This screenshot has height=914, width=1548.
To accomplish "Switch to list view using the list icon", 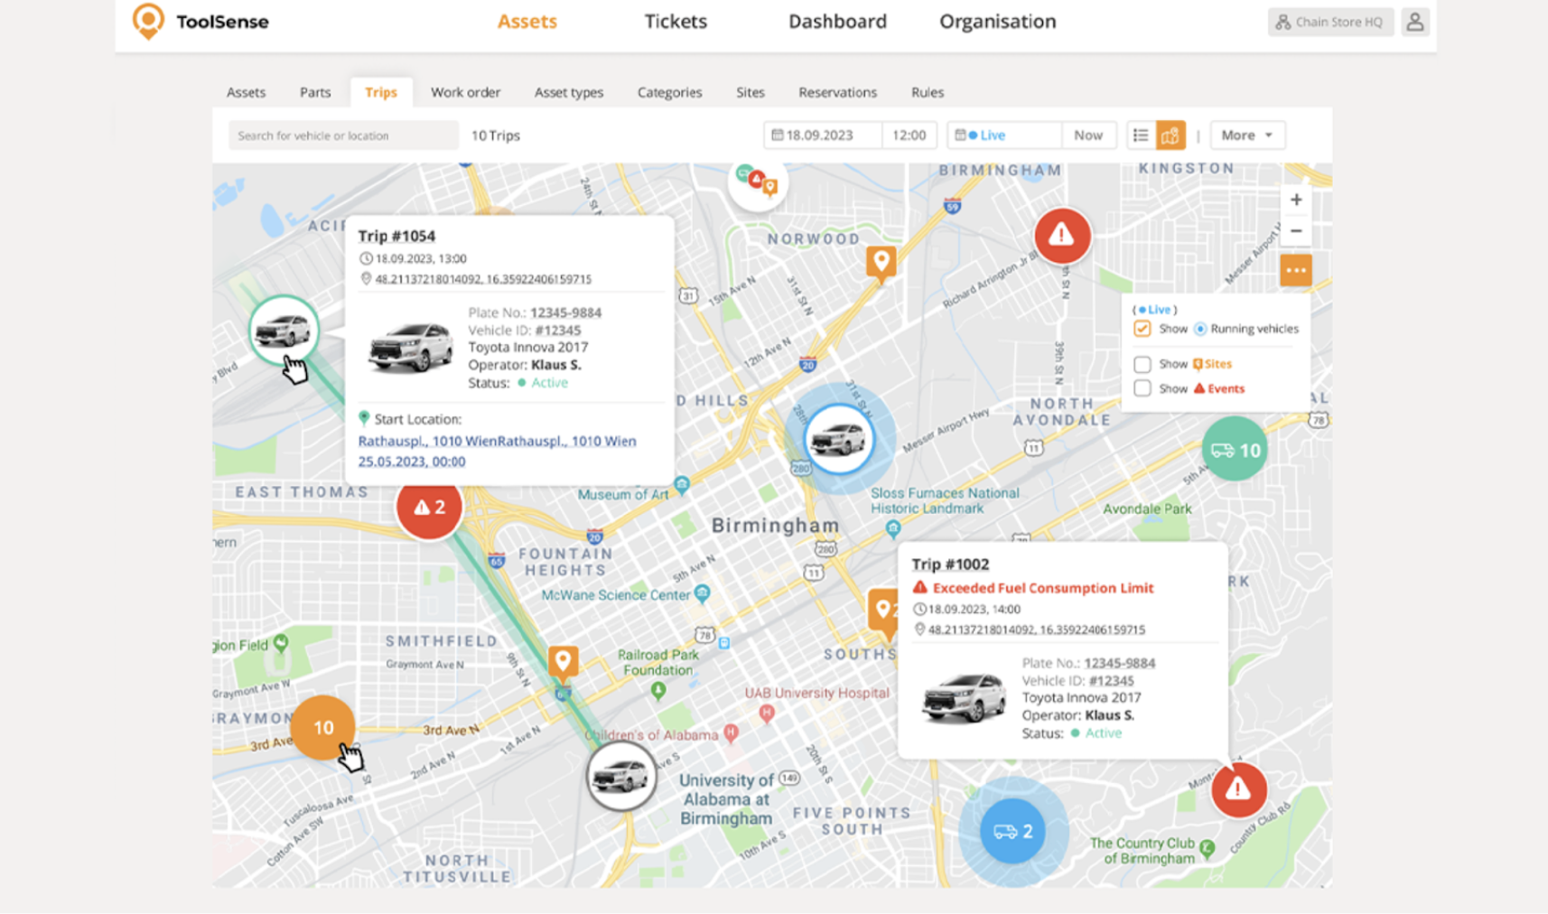I will tap(1141, 135).
